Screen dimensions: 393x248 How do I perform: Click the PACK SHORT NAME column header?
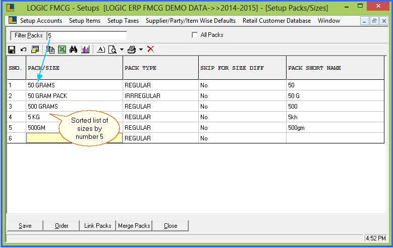click(x=335, y=68)
